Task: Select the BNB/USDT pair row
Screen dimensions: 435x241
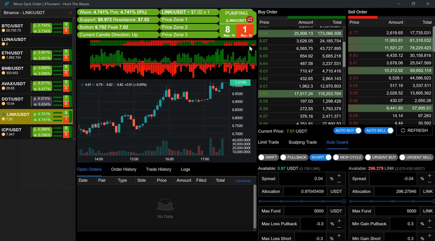Action: point(36,70)
